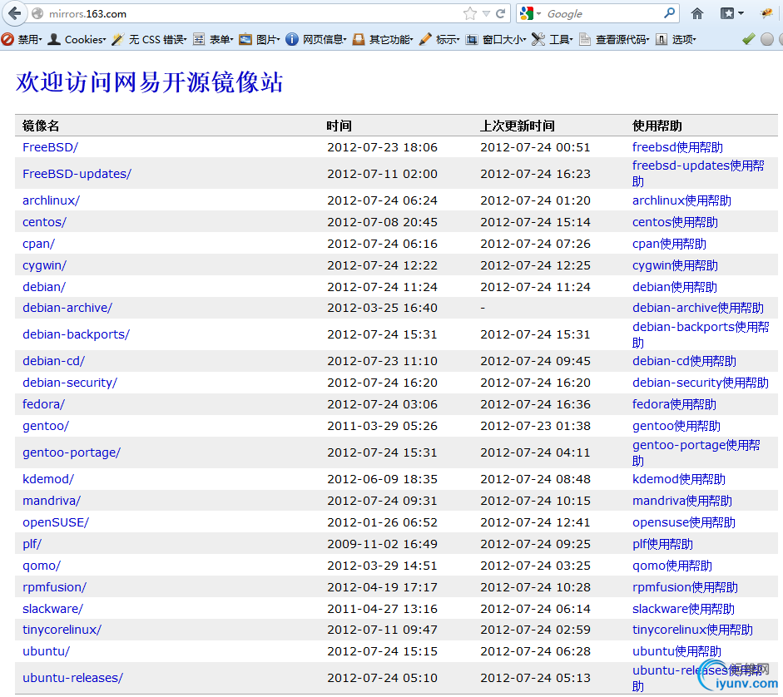Open the kdemod/ mirror link

(x=48, y=479)
